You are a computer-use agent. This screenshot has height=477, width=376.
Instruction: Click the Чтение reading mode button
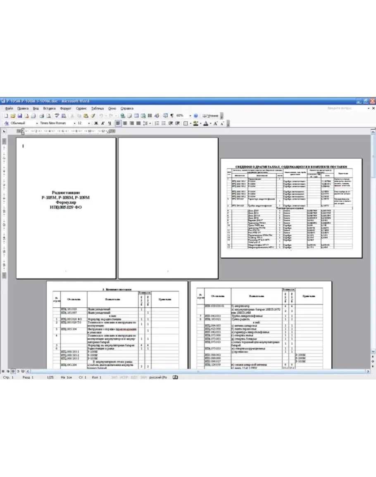click(x=211, y=116)
